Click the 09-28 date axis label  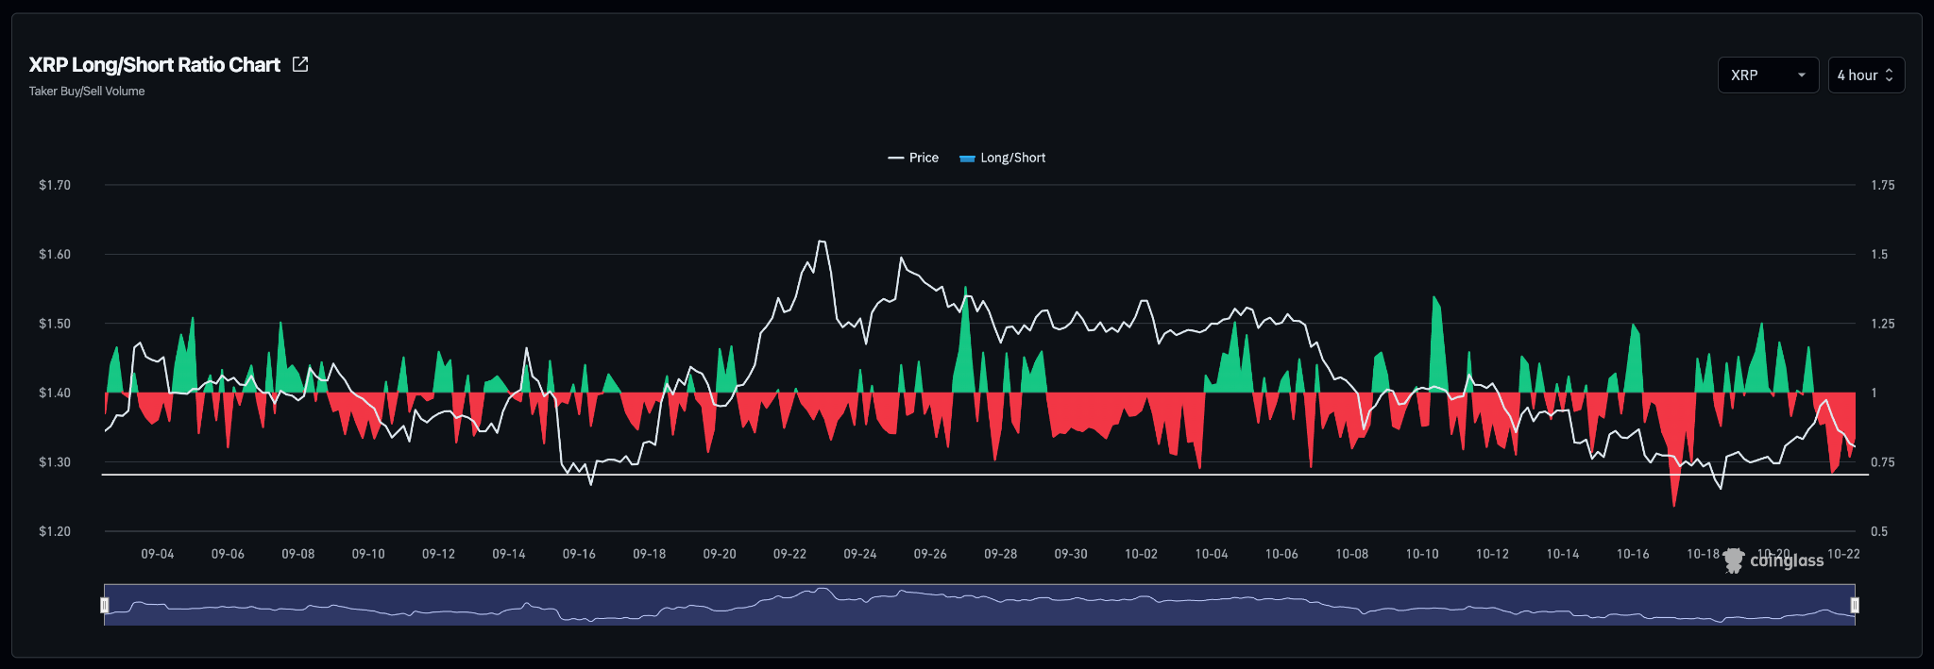coord(1001,554)
